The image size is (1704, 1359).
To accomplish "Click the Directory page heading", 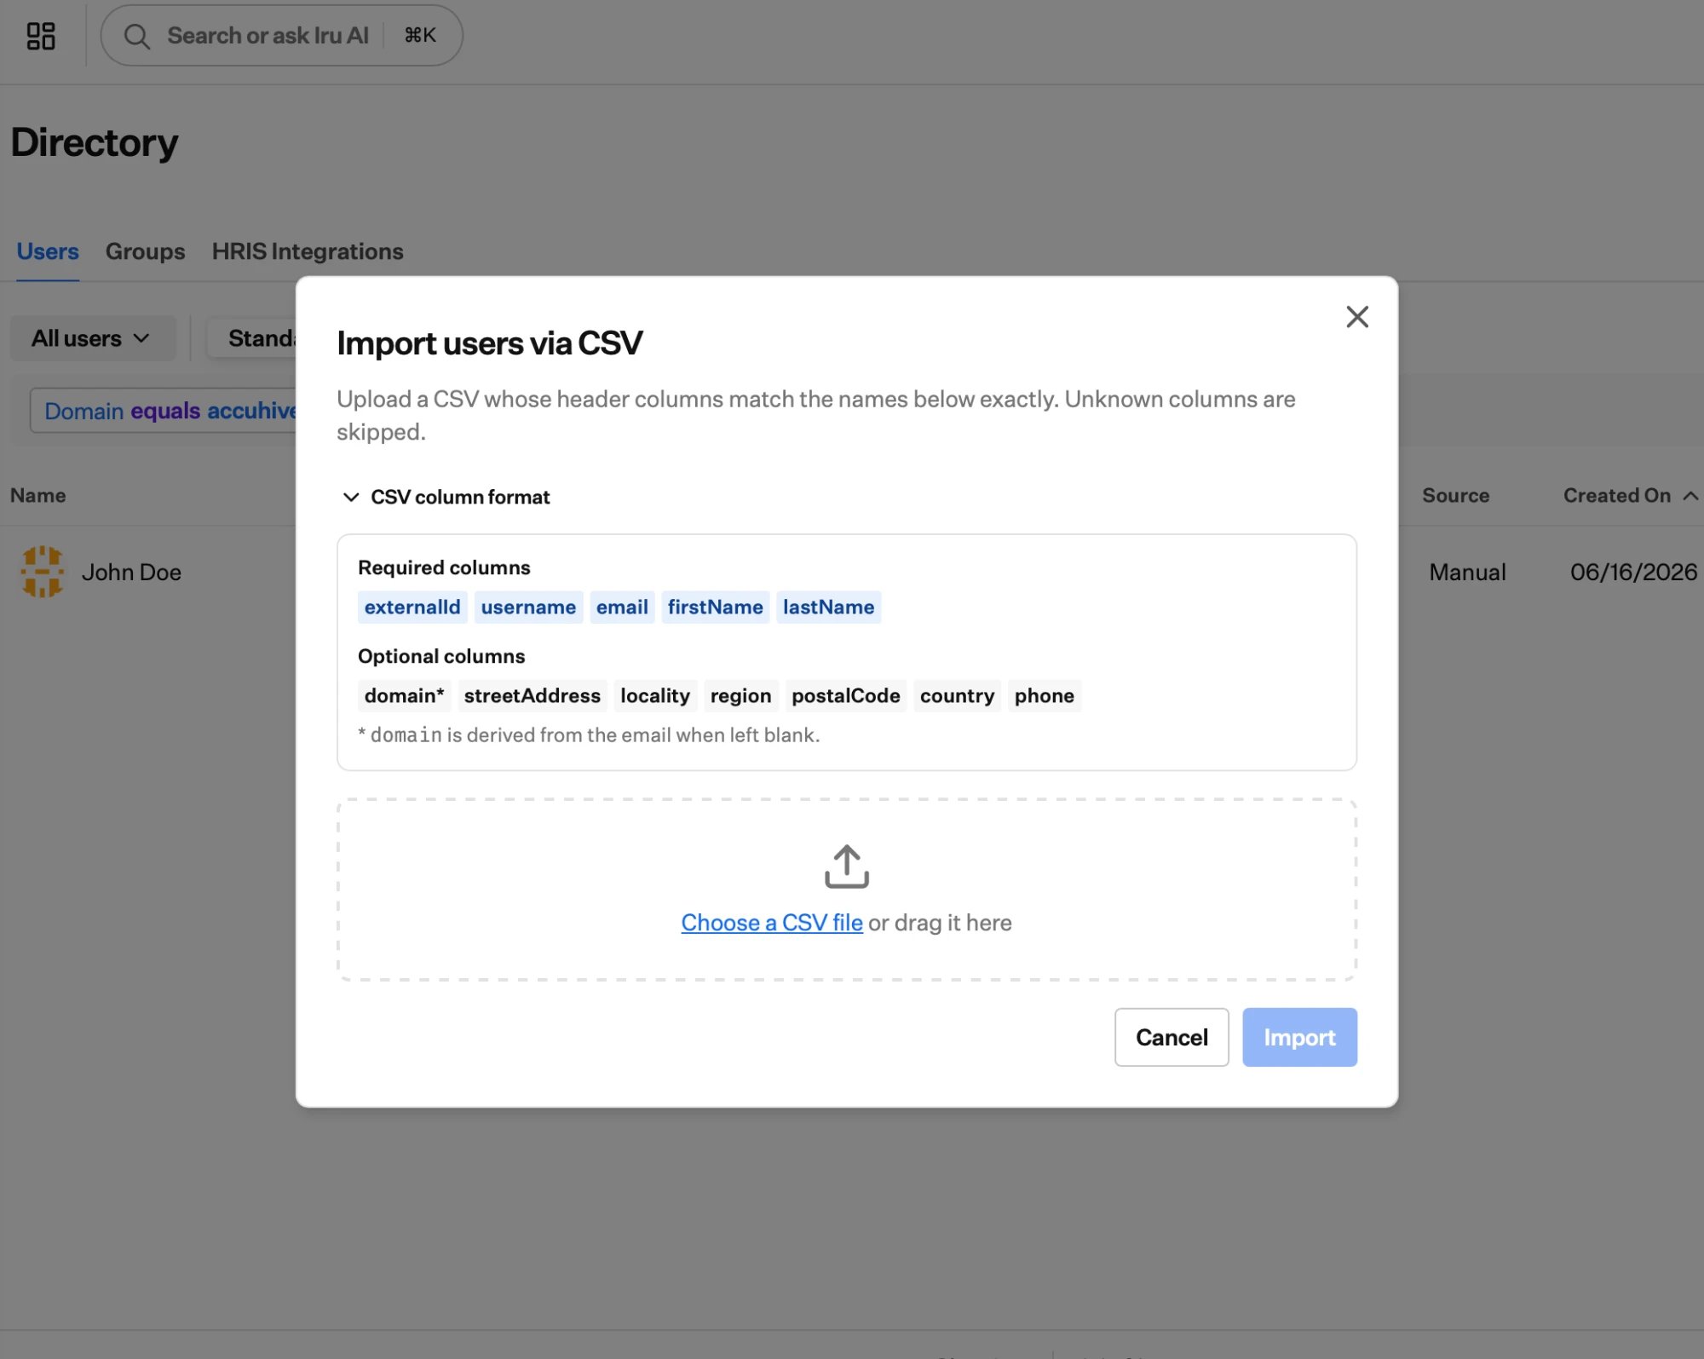I will pos(94,142).
